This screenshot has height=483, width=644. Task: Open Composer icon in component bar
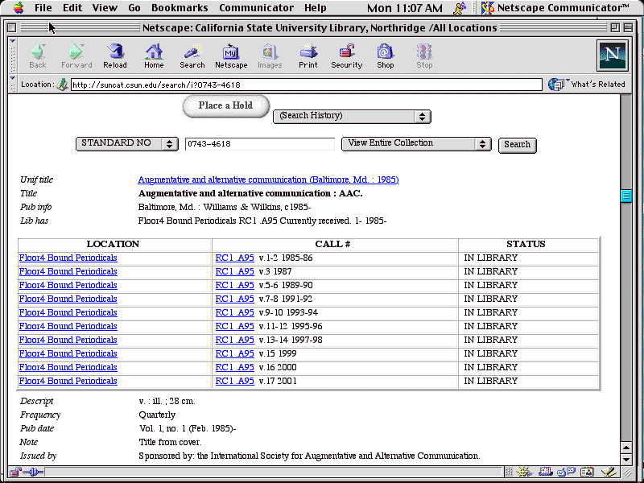609,473
